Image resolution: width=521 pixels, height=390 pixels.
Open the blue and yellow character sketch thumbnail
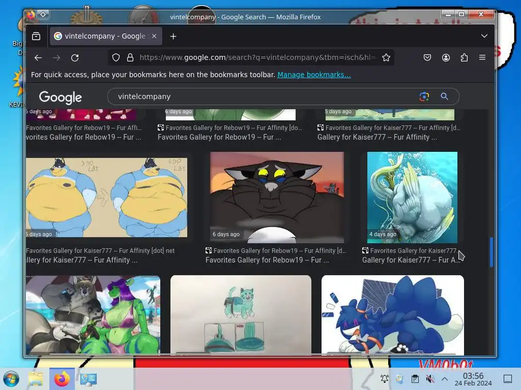click(x=107, y=198)
